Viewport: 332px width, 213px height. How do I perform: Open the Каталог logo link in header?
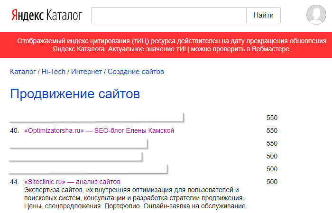tap(64, 15)
